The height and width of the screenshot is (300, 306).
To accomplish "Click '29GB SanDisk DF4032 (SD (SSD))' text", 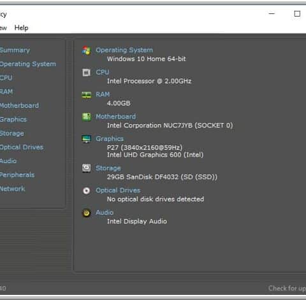I will 162,177.
